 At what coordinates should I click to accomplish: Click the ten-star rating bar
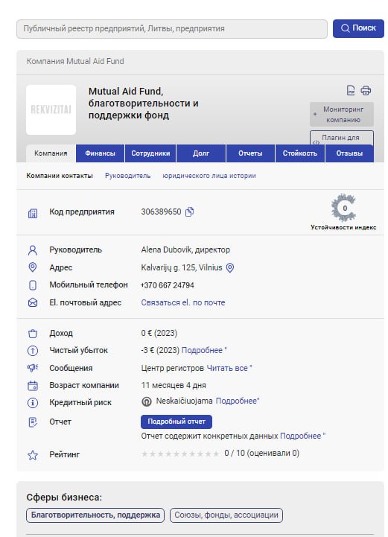[180, 454]
